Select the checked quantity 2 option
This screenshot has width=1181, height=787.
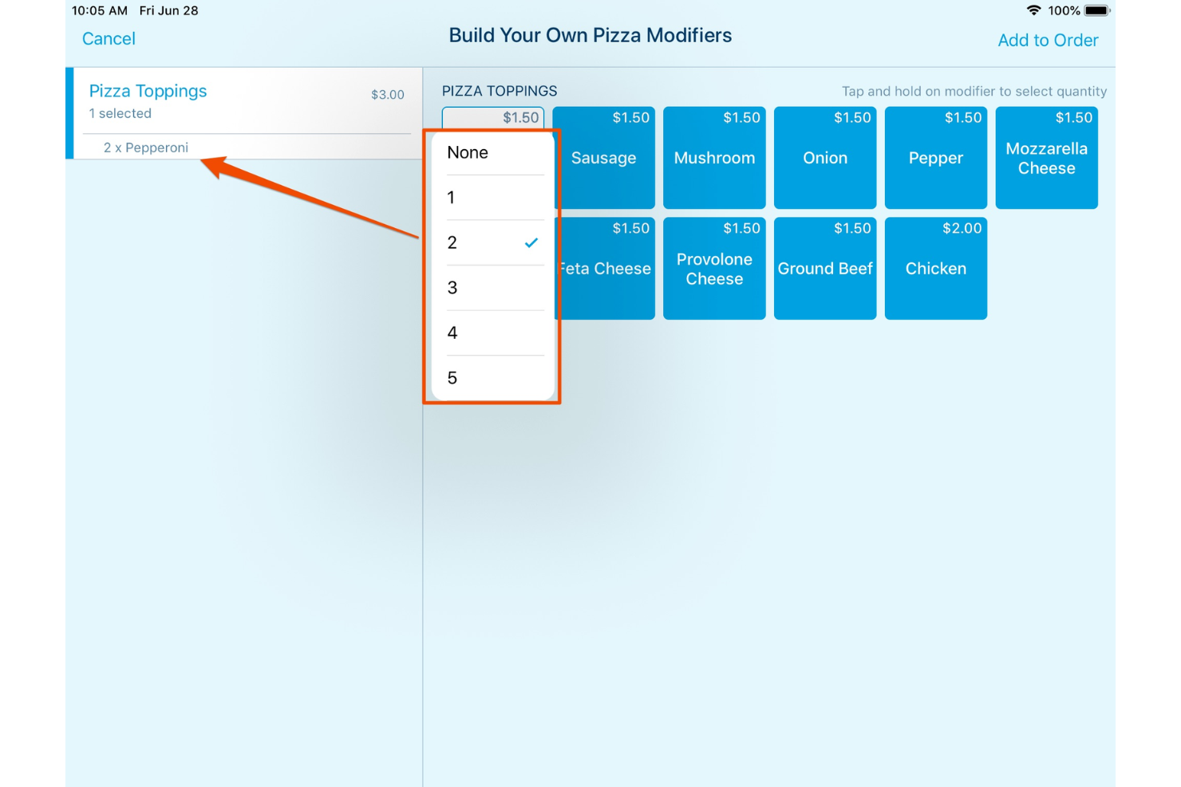pyautogui.click(x=492, y=243)
